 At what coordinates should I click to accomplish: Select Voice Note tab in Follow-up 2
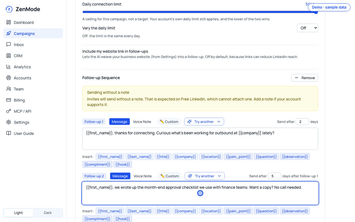coord(143,176)
